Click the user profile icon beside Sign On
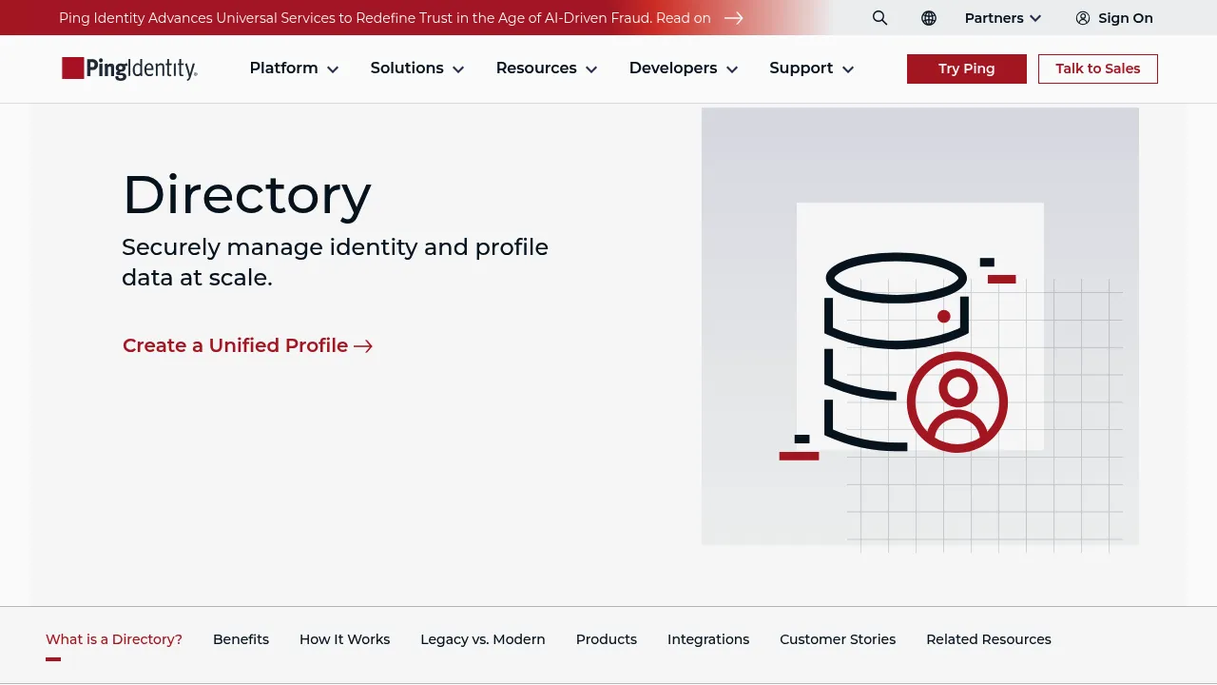Screen dimensions: 1217x685 pos(1083,18)
